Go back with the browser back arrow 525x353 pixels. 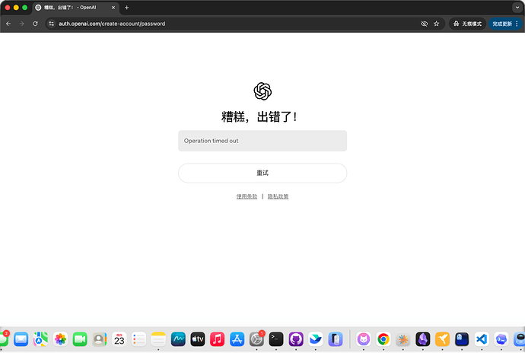click(x=8, y=24)
